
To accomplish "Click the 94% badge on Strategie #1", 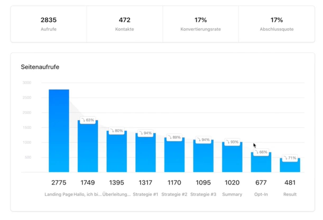I will (145, 133).
